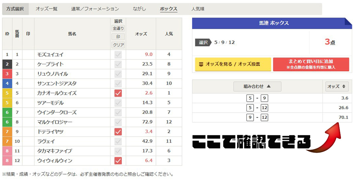
Task: Select the ながし betting tab
Action: 140,9
